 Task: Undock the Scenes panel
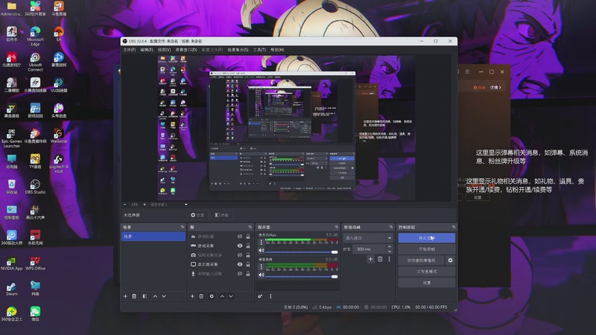click(183, 227)
